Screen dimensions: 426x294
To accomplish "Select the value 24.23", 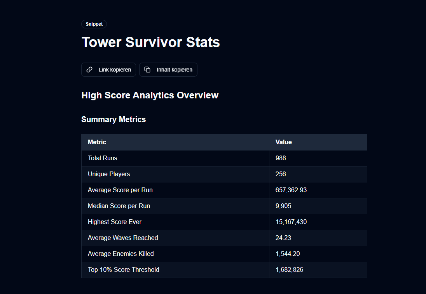I will [283, 238].
